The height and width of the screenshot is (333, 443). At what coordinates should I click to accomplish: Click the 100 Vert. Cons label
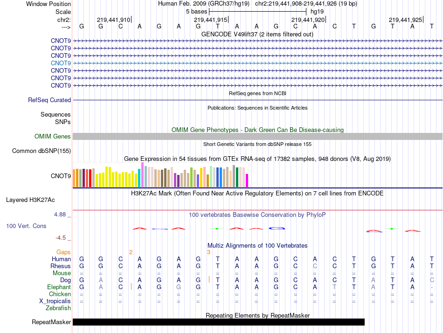(x=26, y=226)
